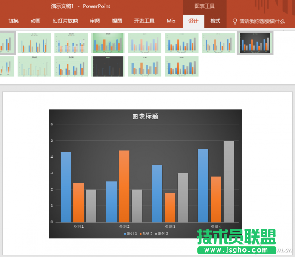Select the blue 系列1 bar in 类别1
This screenshot has width=295, height=257.
(x=65, y=187)
